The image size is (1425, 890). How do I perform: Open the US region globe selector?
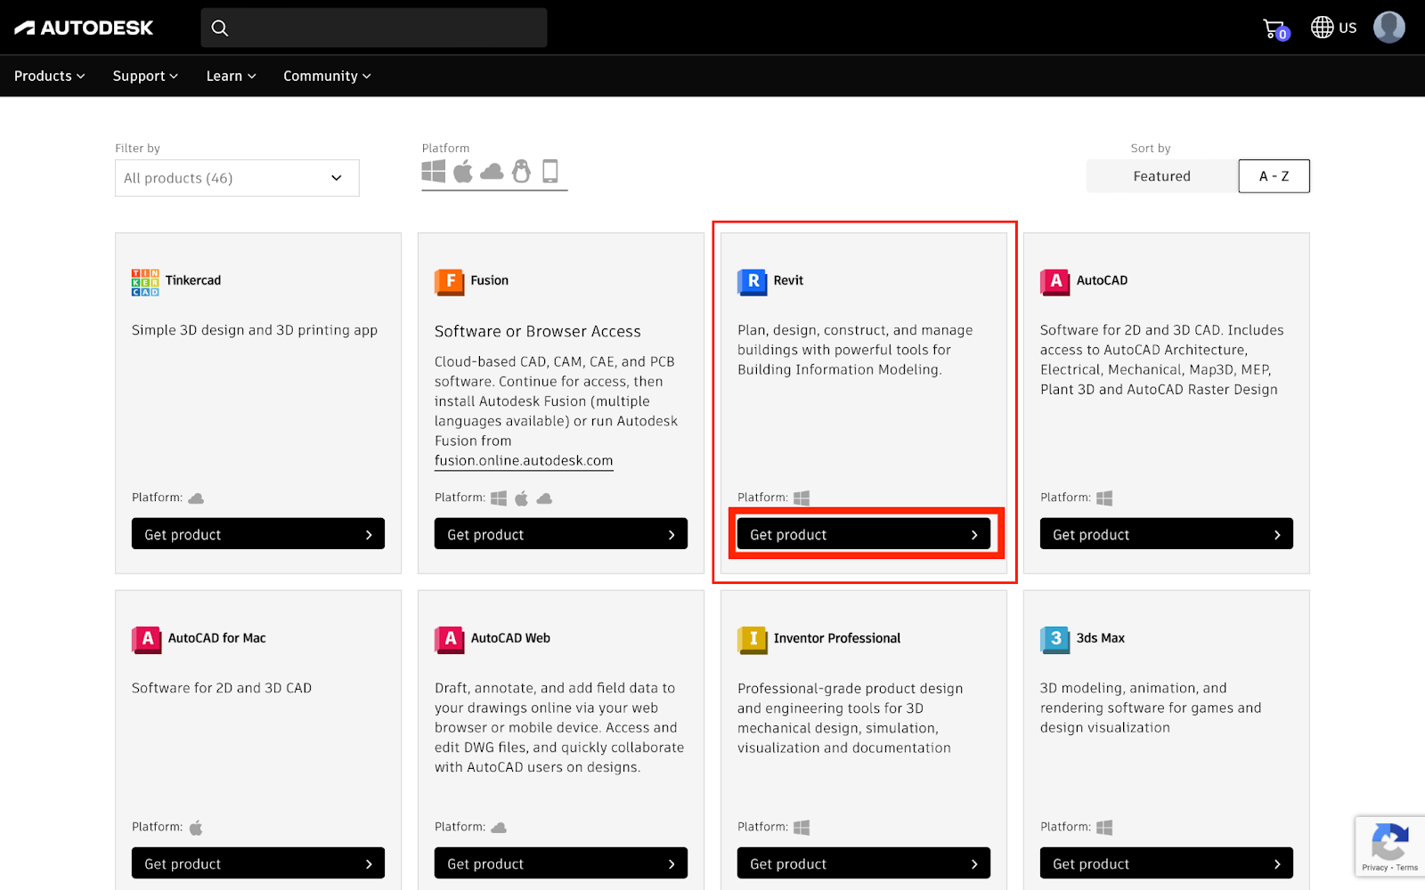click(x=1333, y=28)
